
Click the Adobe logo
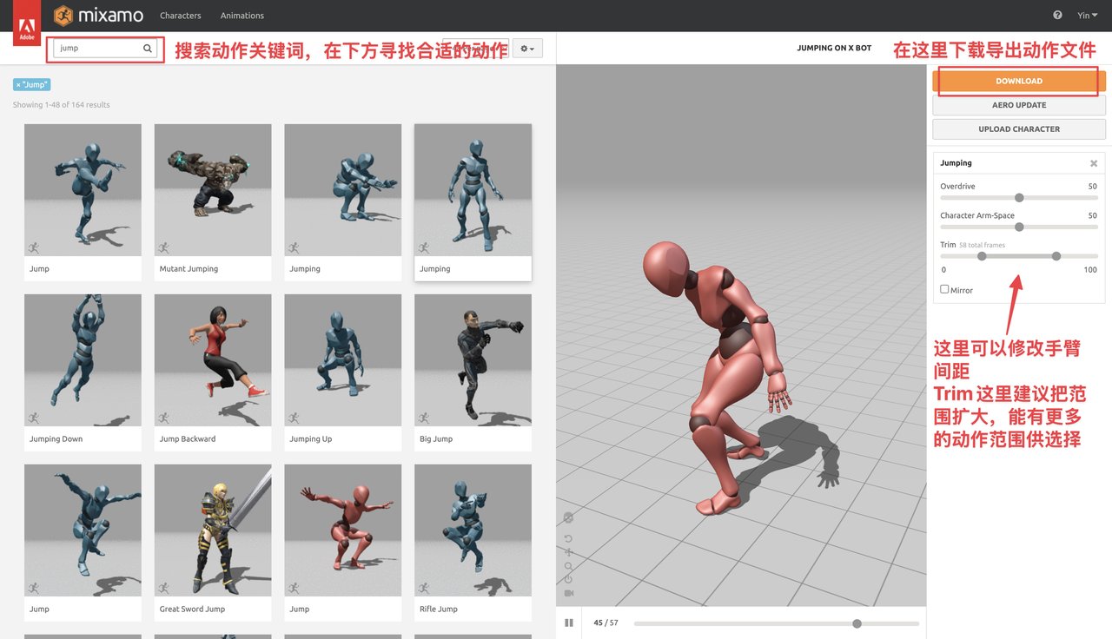[25, 23]
